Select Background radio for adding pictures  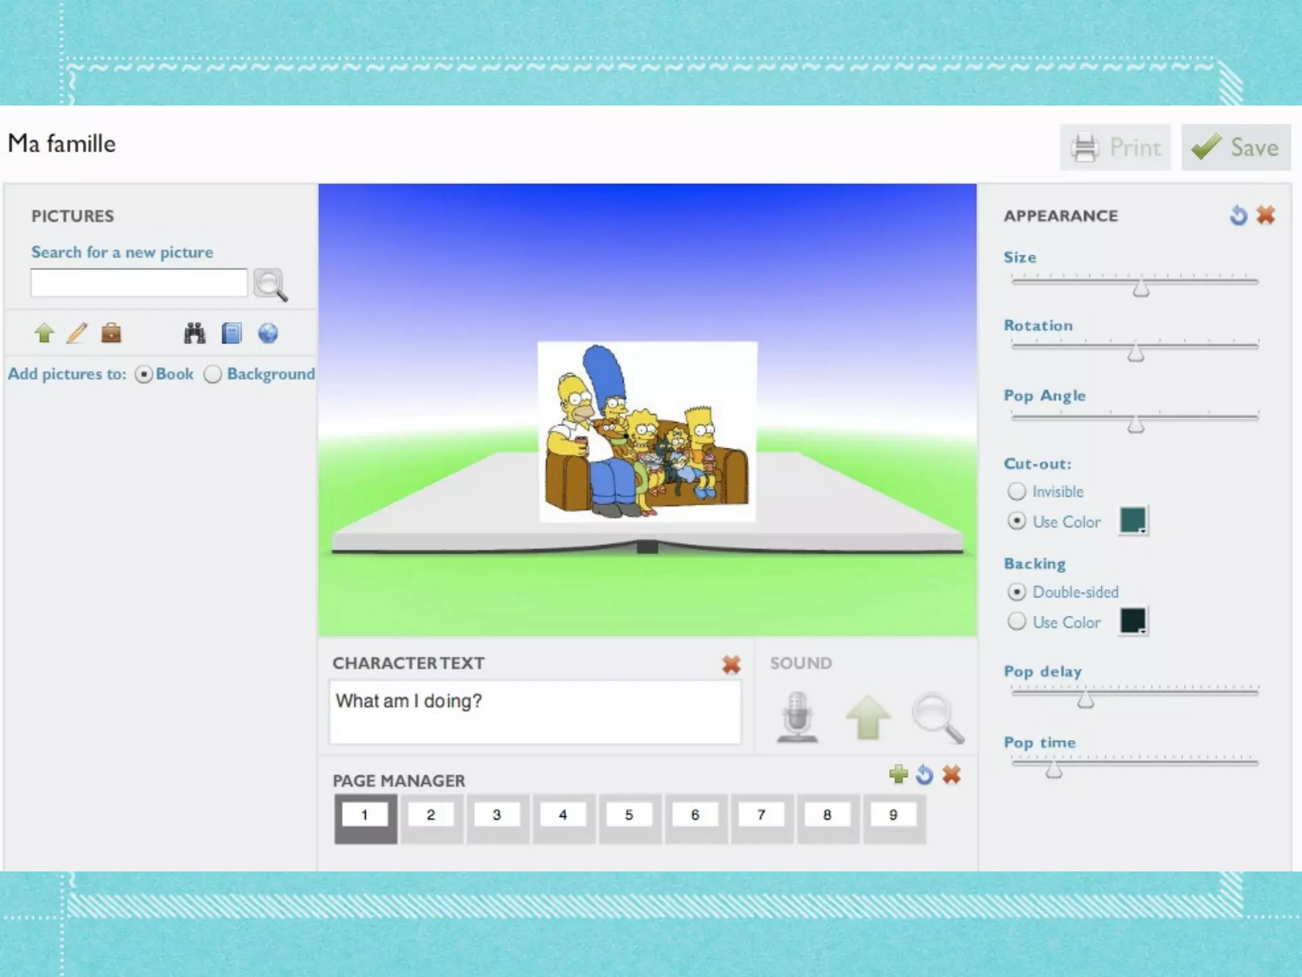[x=213, y=374]
